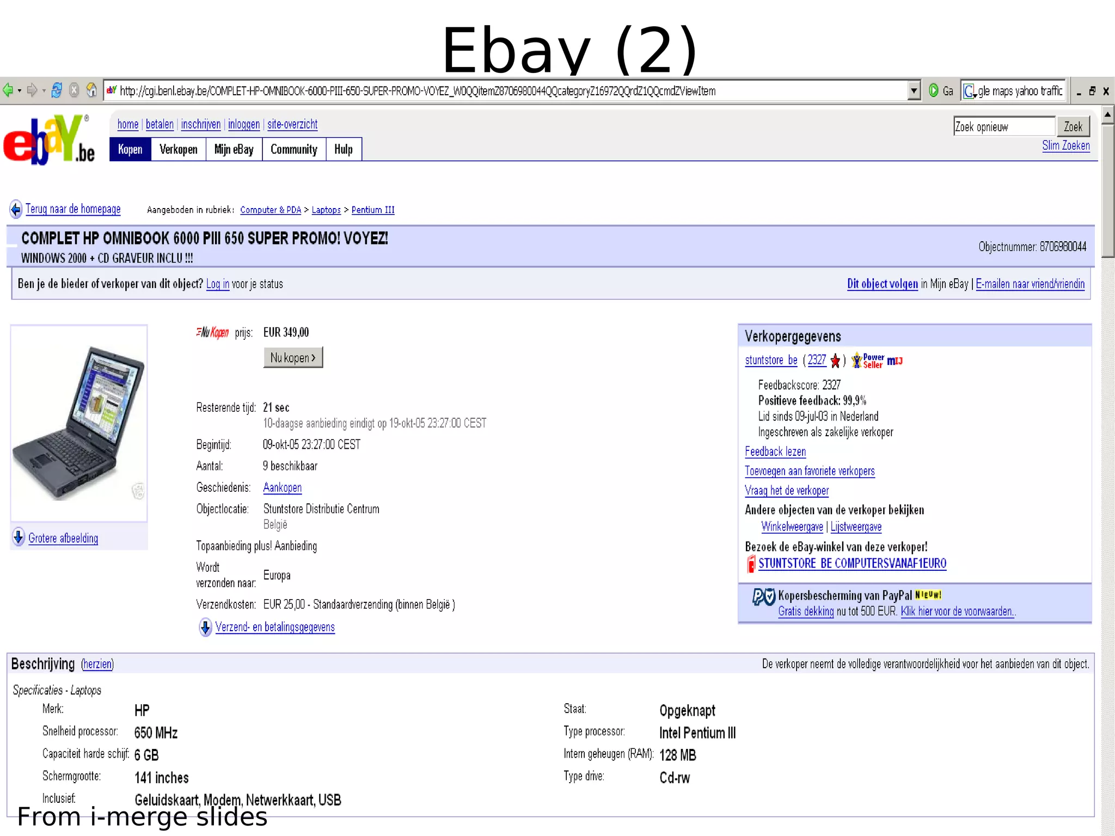Click the Zoek opnieuw search field
The width and height of the screenshot is (1115, 836).
[x=1003, y=126]
